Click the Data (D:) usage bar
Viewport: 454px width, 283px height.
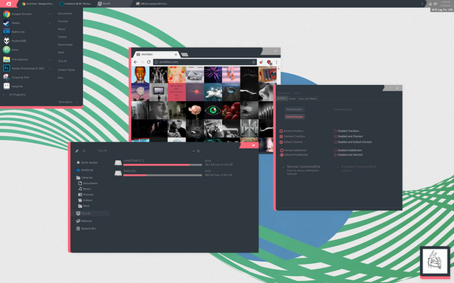(x=162, y=175)
